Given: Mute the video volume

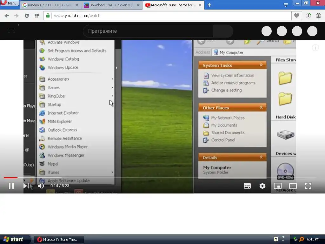Looking at the screenshot, I should pos(41,186).
